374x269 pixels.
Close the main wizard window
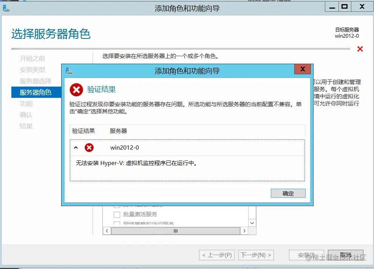point(362,7)
